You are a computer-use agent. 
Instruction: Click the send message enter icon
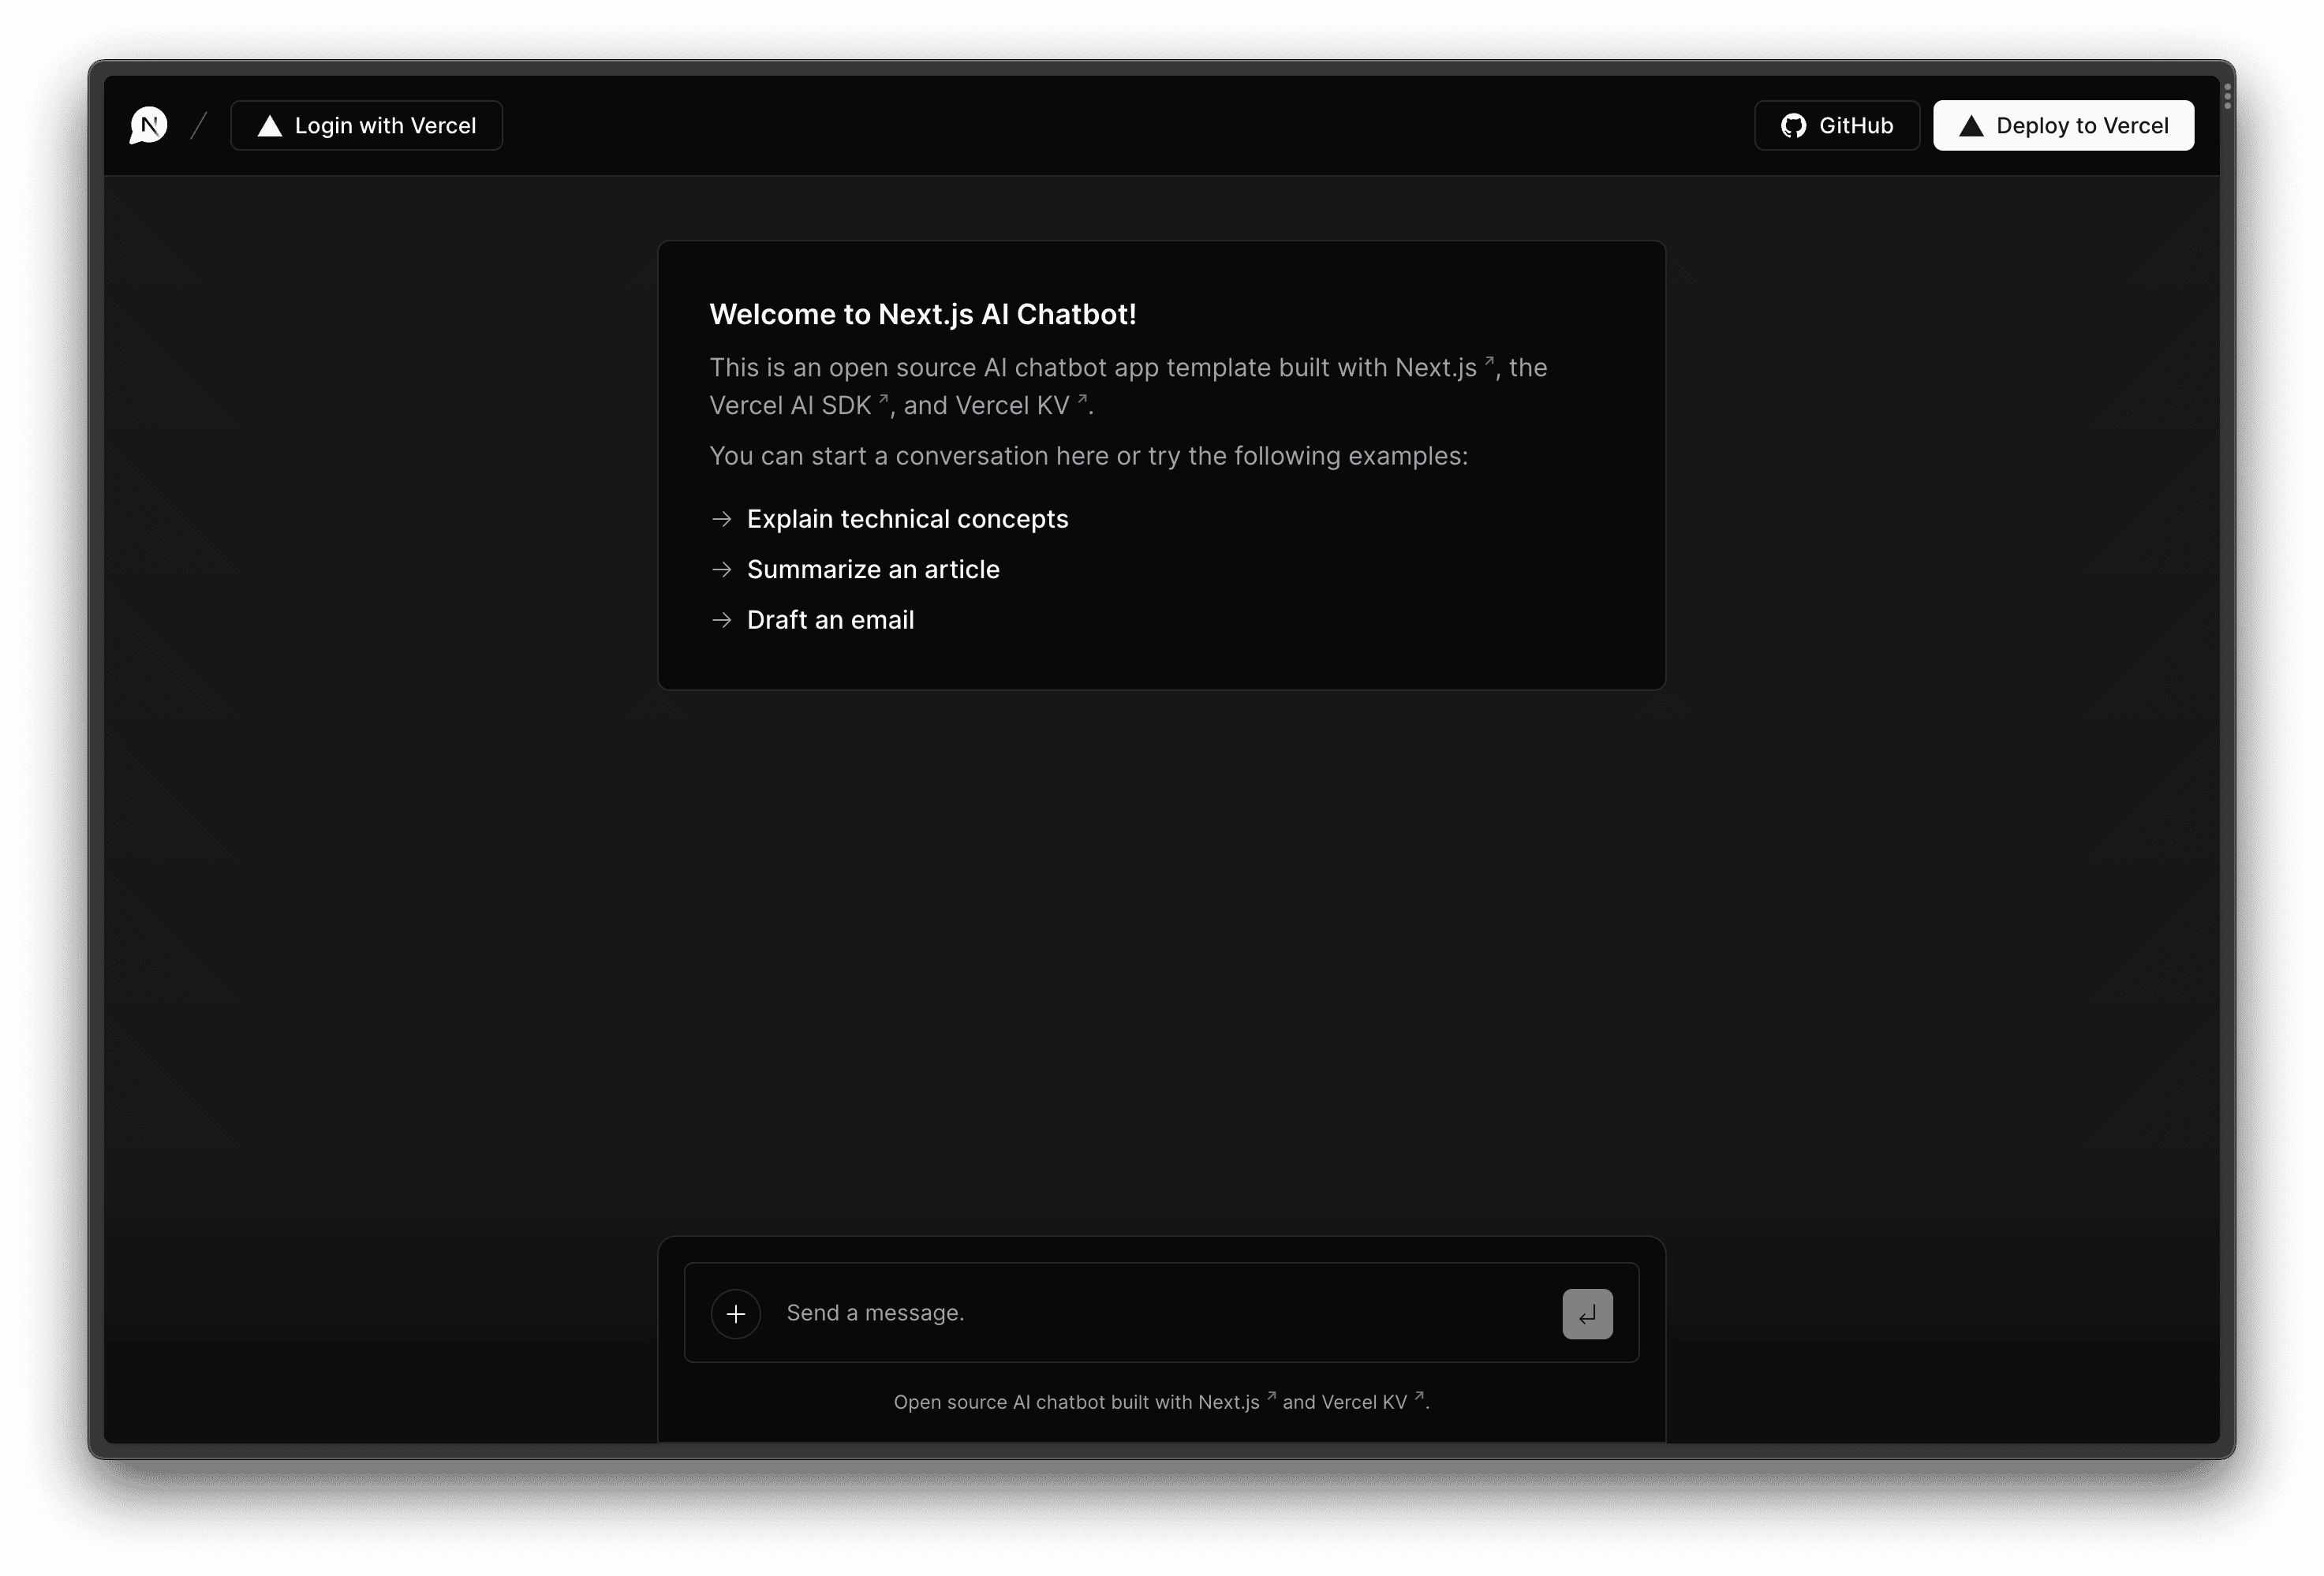pyautogui.click(x=1587, y=1313)
